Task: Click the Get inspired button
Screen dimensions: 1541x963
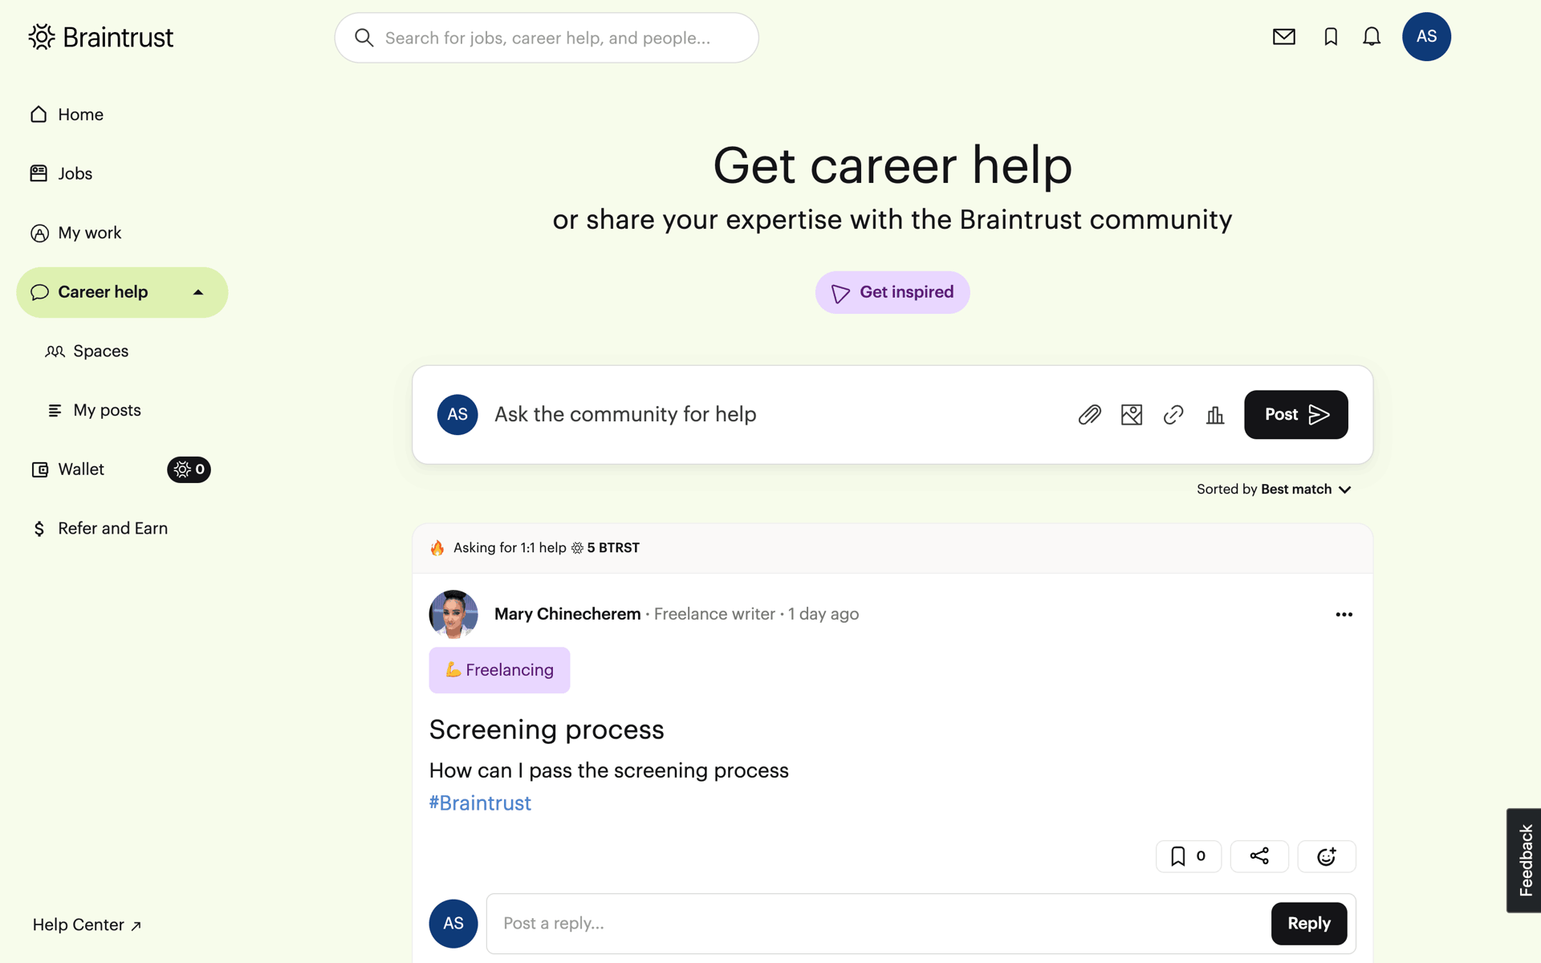Action: tap(892, 292)
